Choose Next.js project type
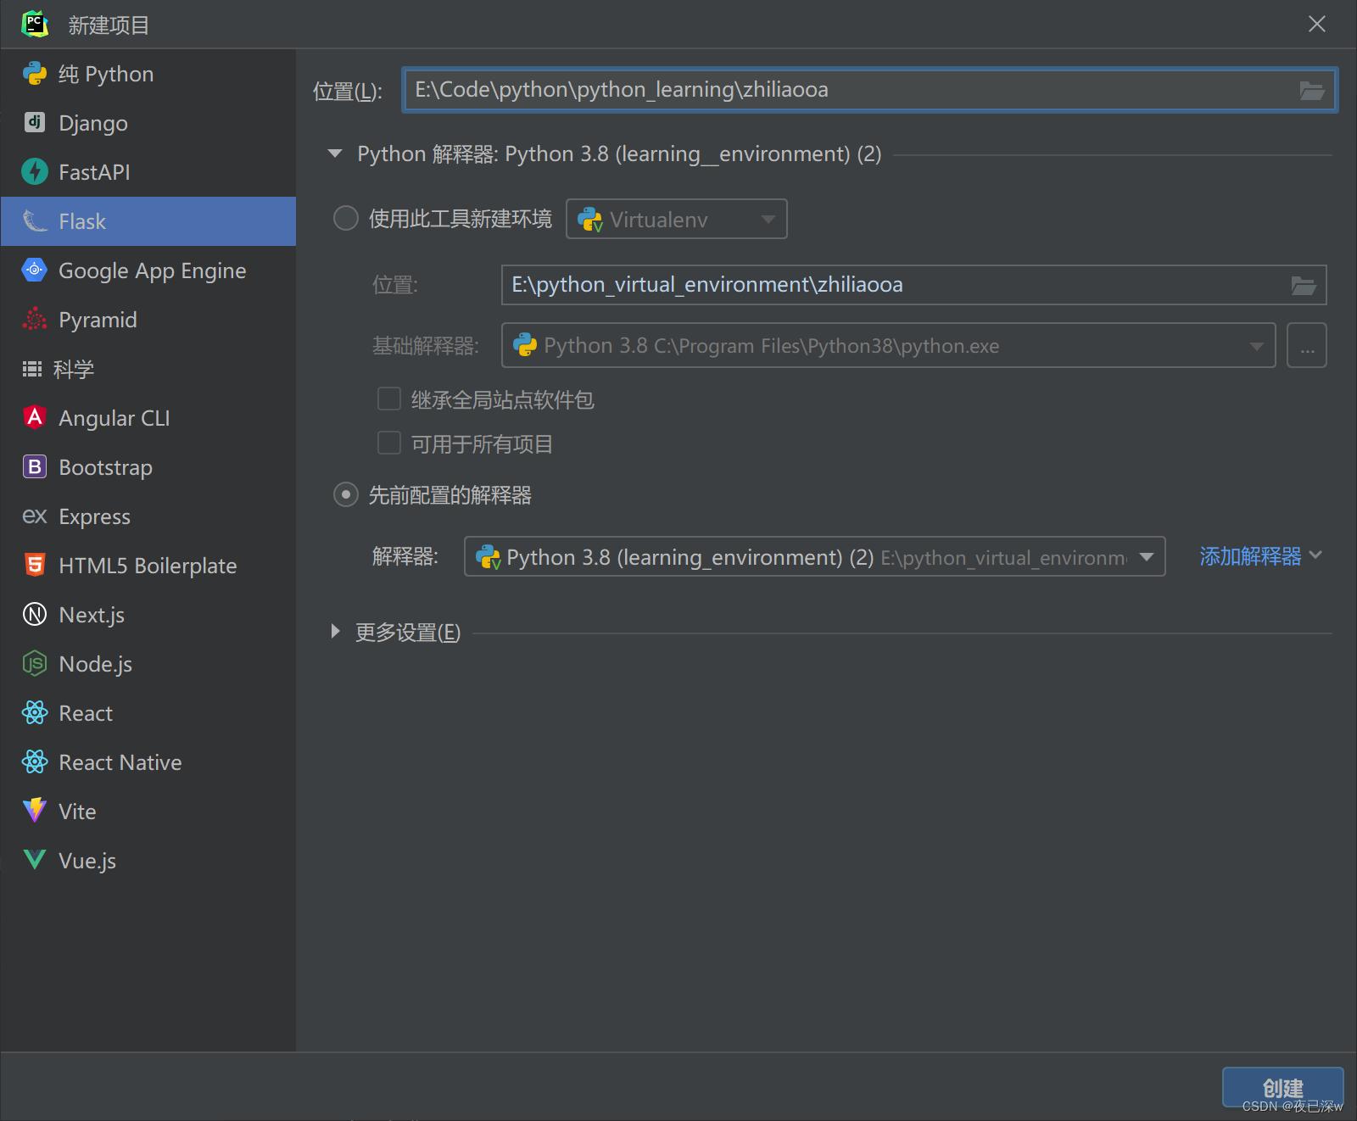The height and width of the screenshot is (1121, 1357). point(148,615)
